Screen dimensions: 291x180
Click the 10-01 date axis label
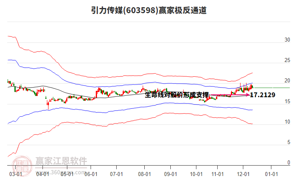[196, 174]
